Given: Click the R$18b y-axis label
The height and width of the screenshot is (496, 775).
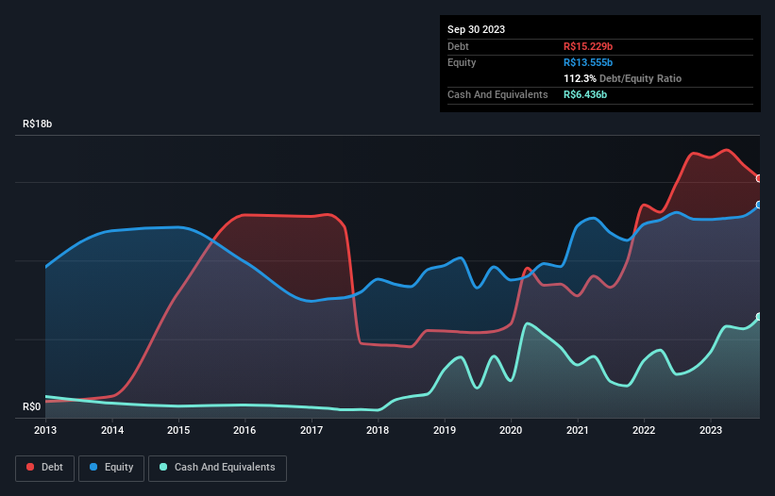Looking at the screenshot, I should pos(37,124).
